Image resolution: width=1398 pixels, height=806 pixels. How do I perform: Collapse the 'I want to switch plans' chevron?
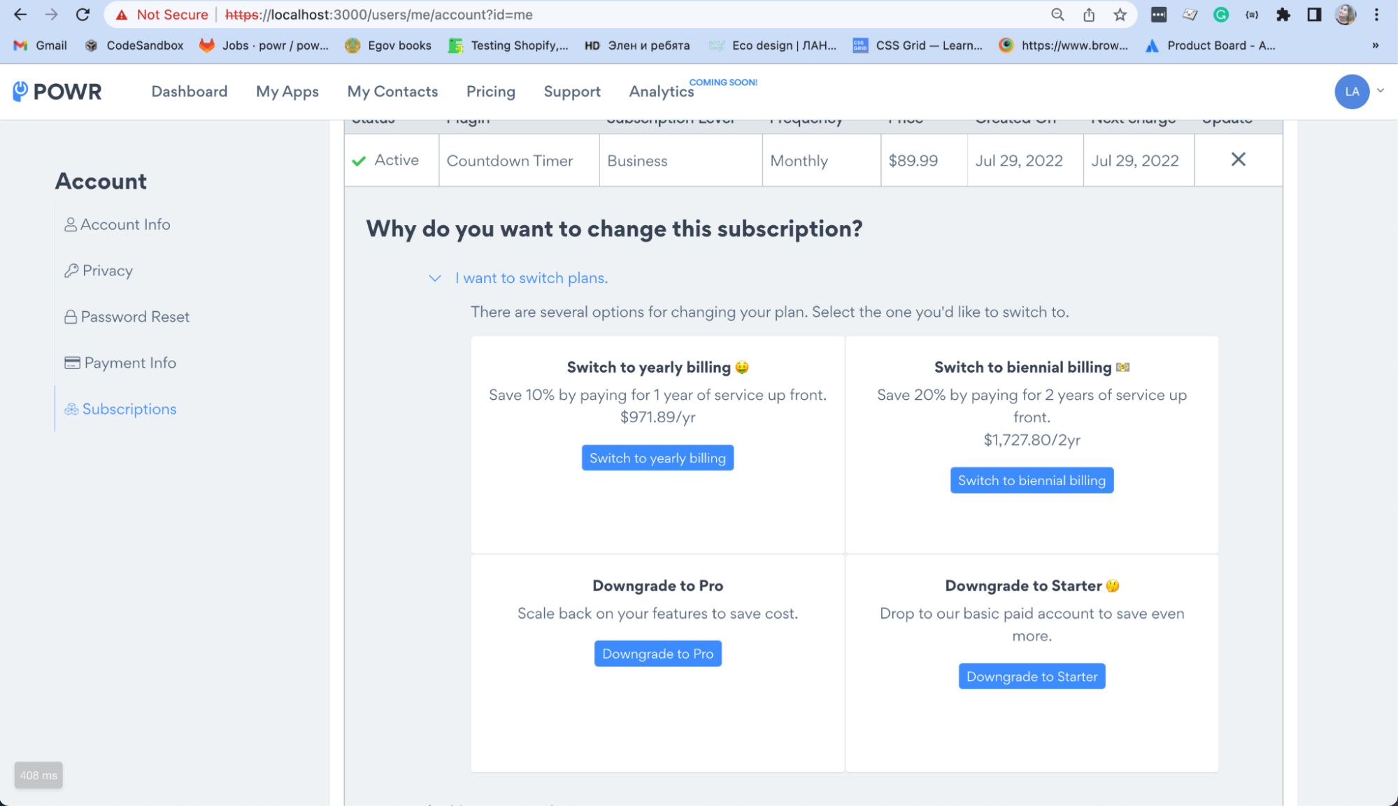435,278
